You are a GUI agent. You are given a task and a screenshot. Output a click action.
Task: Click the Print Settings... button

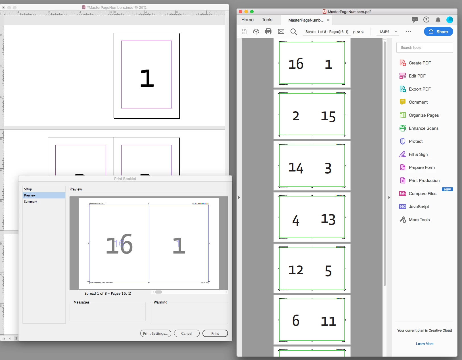coord(156,333)
